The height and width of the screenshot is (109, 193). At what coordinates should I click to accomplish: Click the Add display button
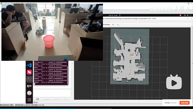coord(37,99)
